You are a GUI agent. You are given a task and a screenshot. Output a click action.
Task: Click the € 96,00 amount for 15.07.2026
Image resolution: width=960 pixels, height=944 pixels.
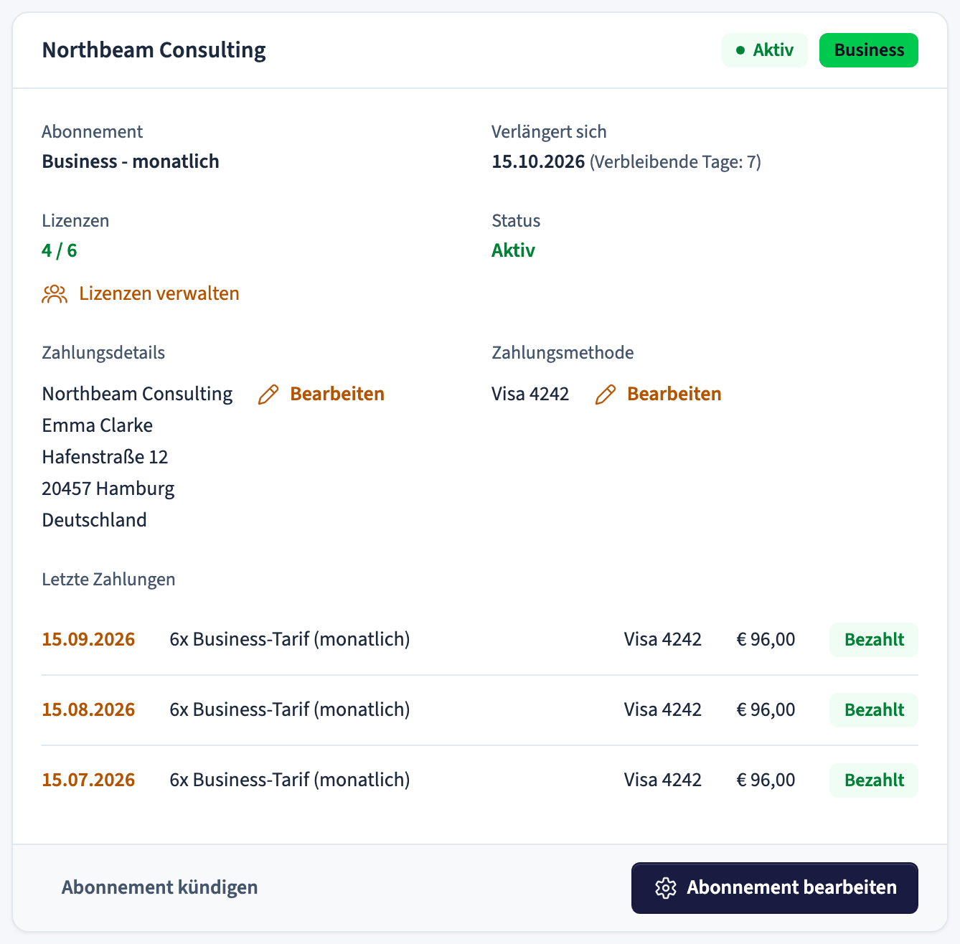[766, 780]
